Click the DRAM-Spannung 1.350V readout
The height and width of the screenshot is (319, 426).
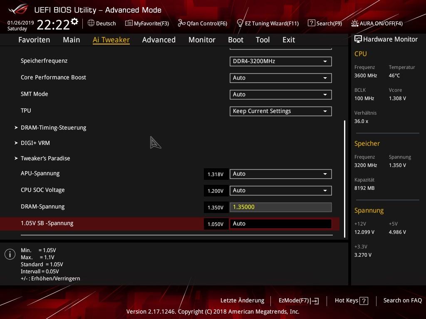(216, 208)
